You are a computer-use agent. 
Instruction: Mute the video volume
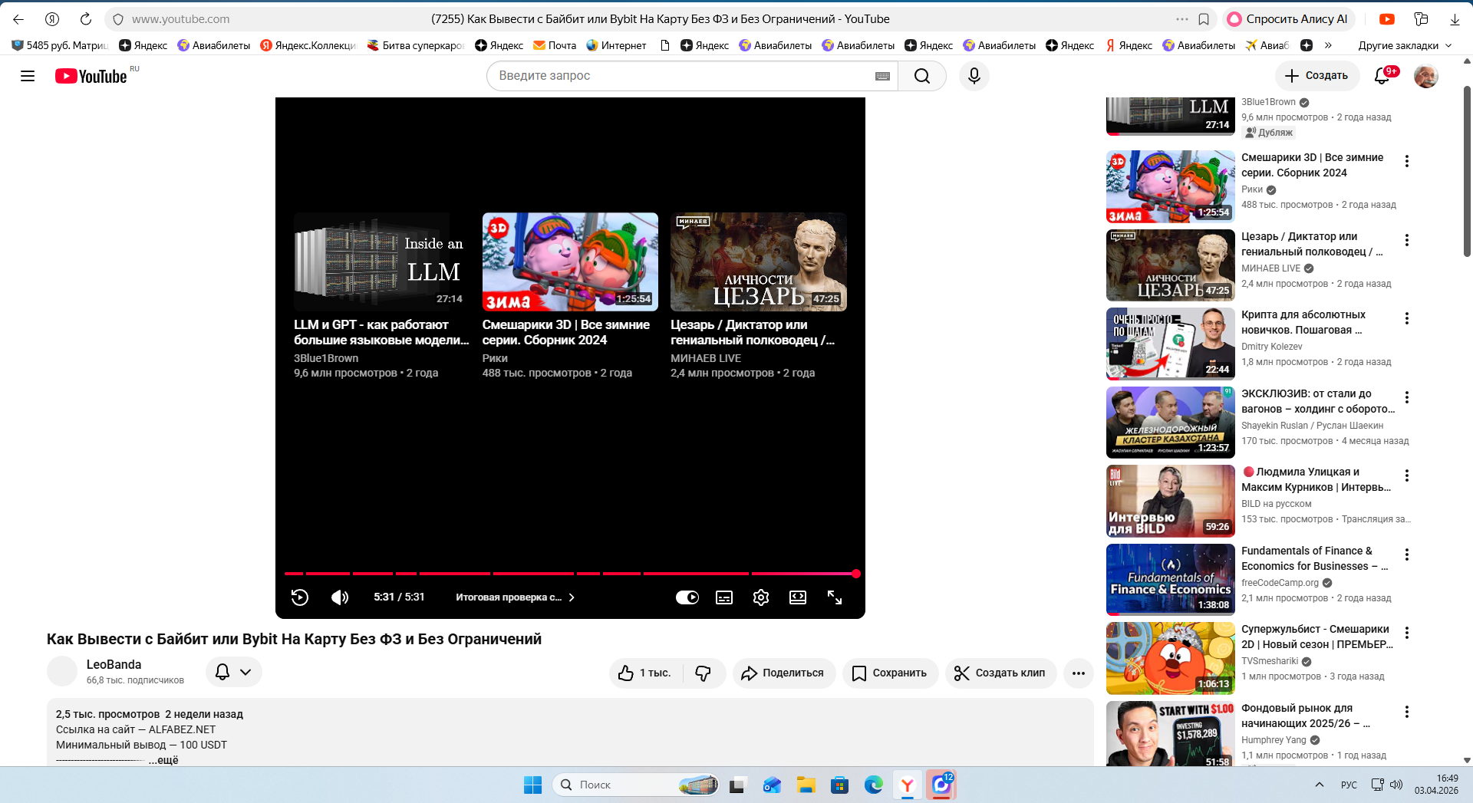(x=340, y=597)
